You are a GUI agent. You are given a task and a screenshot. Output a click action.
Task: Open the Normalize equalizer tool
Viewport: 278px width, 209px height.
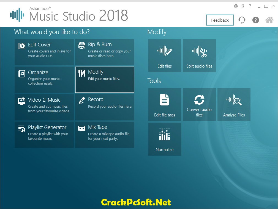pos(165,139)
